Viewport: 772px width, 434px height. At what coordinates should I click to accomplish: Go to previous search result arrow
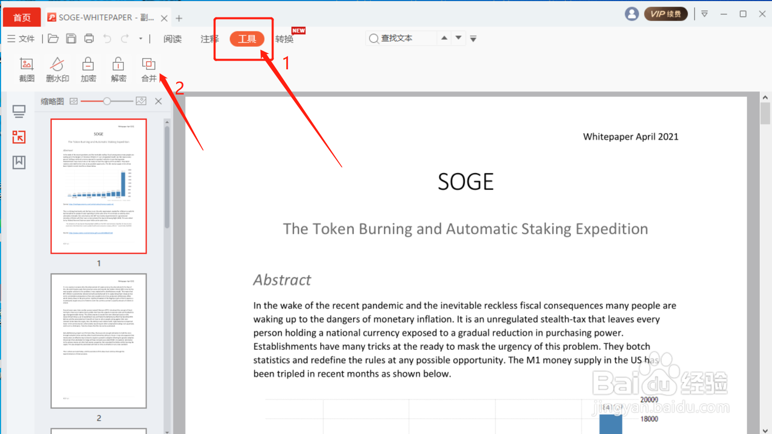(x=444, y=38)
